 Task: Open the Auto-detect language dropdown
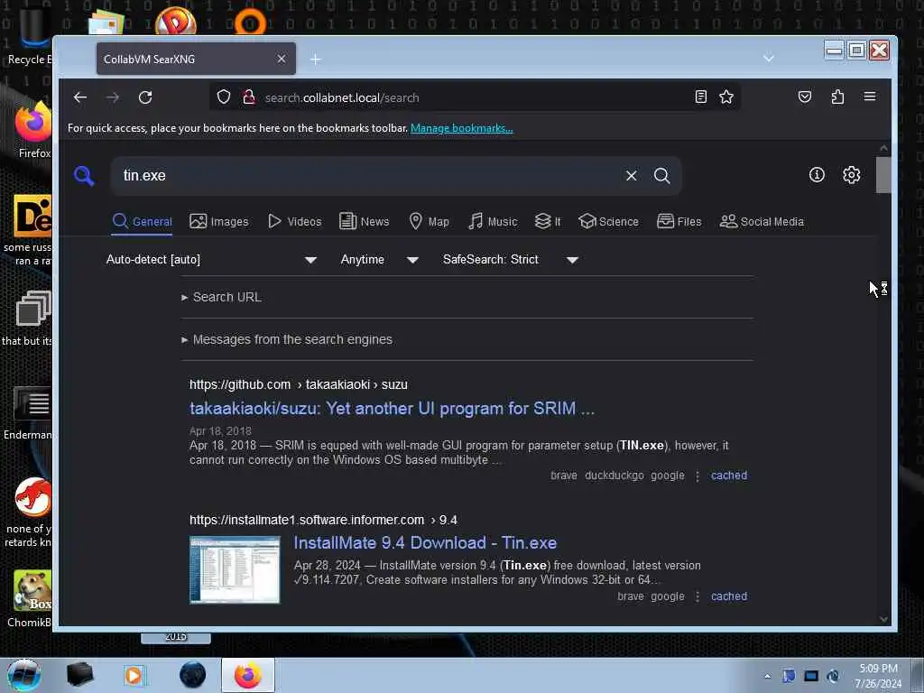[x=211, y=260]
